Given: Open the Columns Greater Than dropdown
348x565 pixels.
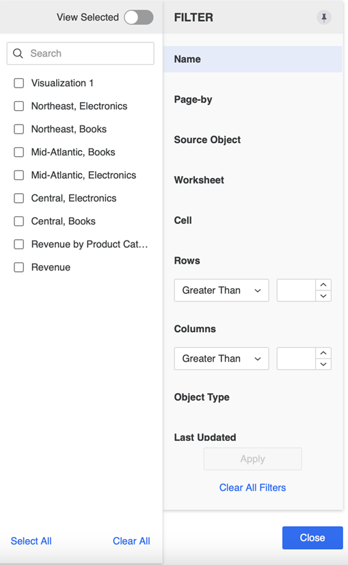Looking at the screenshot, I should click(x=222, y=359).
